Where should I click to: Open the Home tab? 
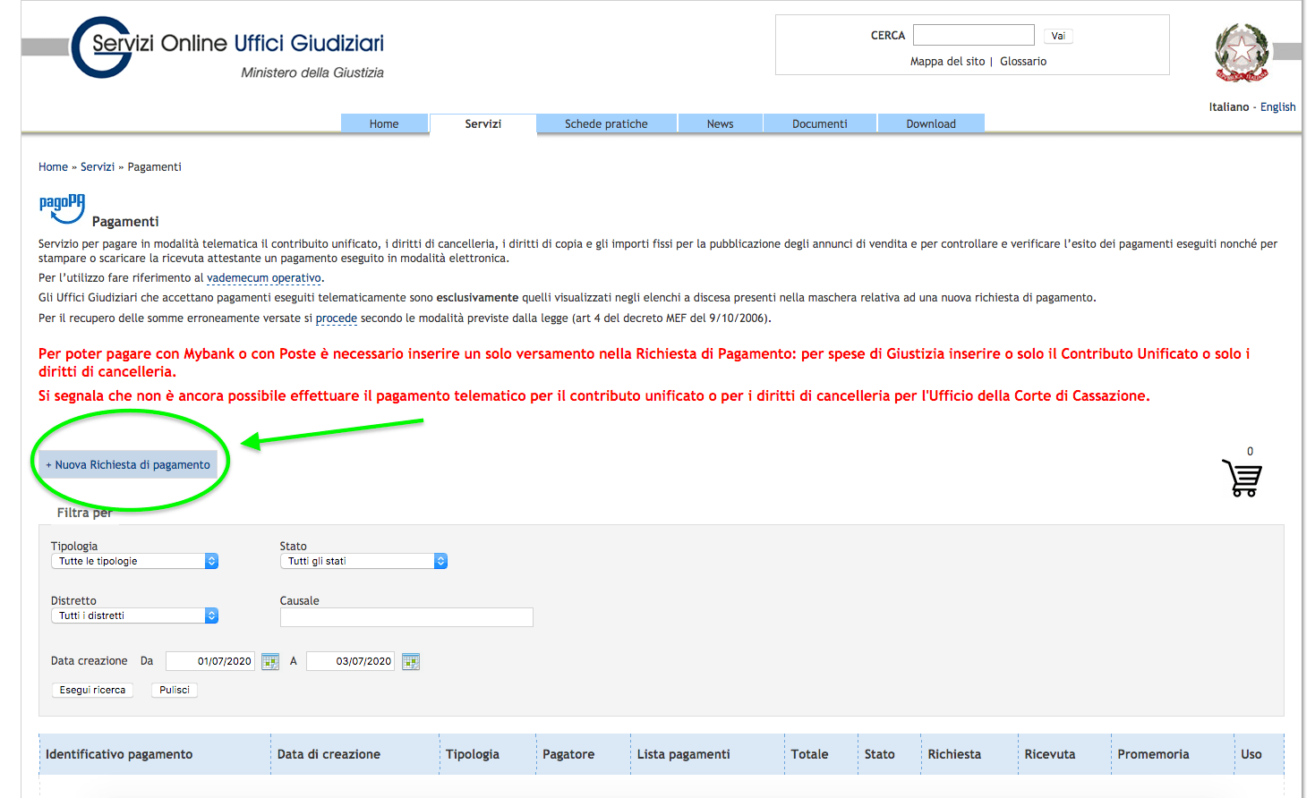[x=384, y=123]
